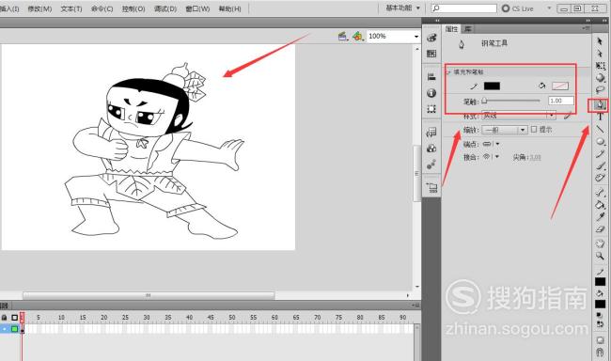The image size is (611, 361).
Task: Select the Hand tool
Action: click(x=600, y=243)
